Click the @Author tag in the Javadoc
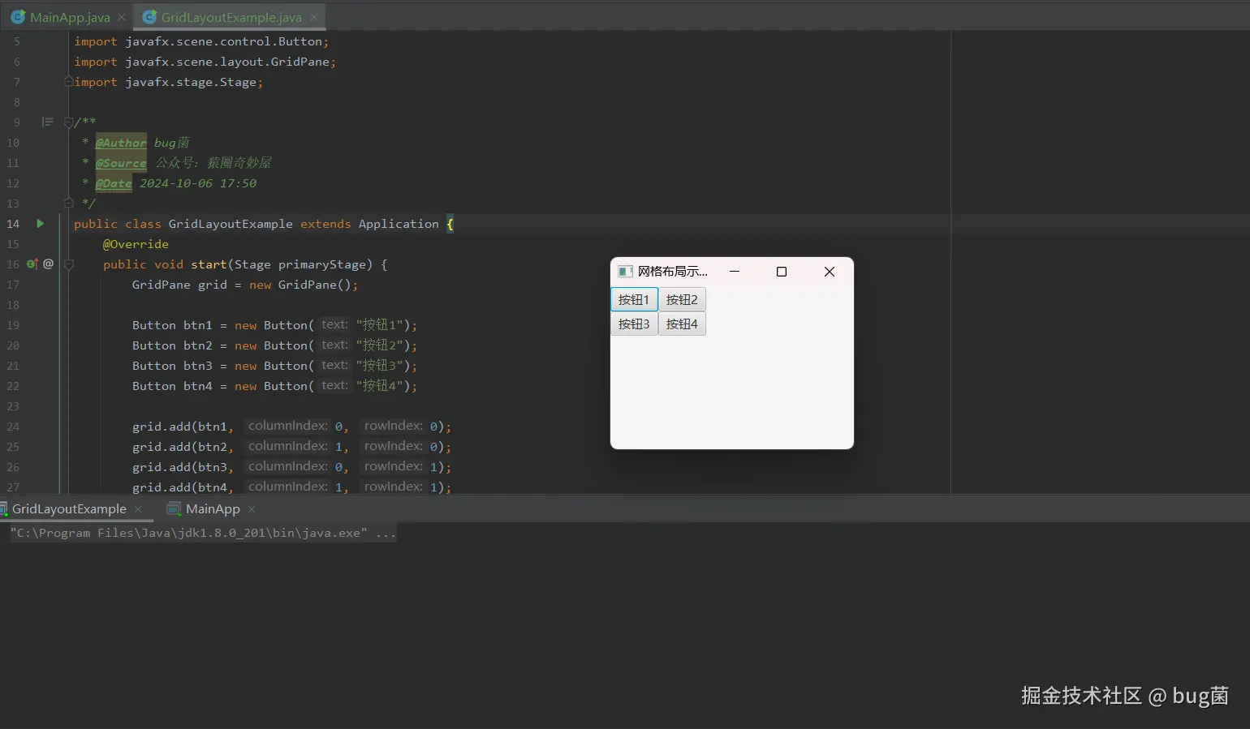Screen dimensions: 1250x729 [121, 143]
